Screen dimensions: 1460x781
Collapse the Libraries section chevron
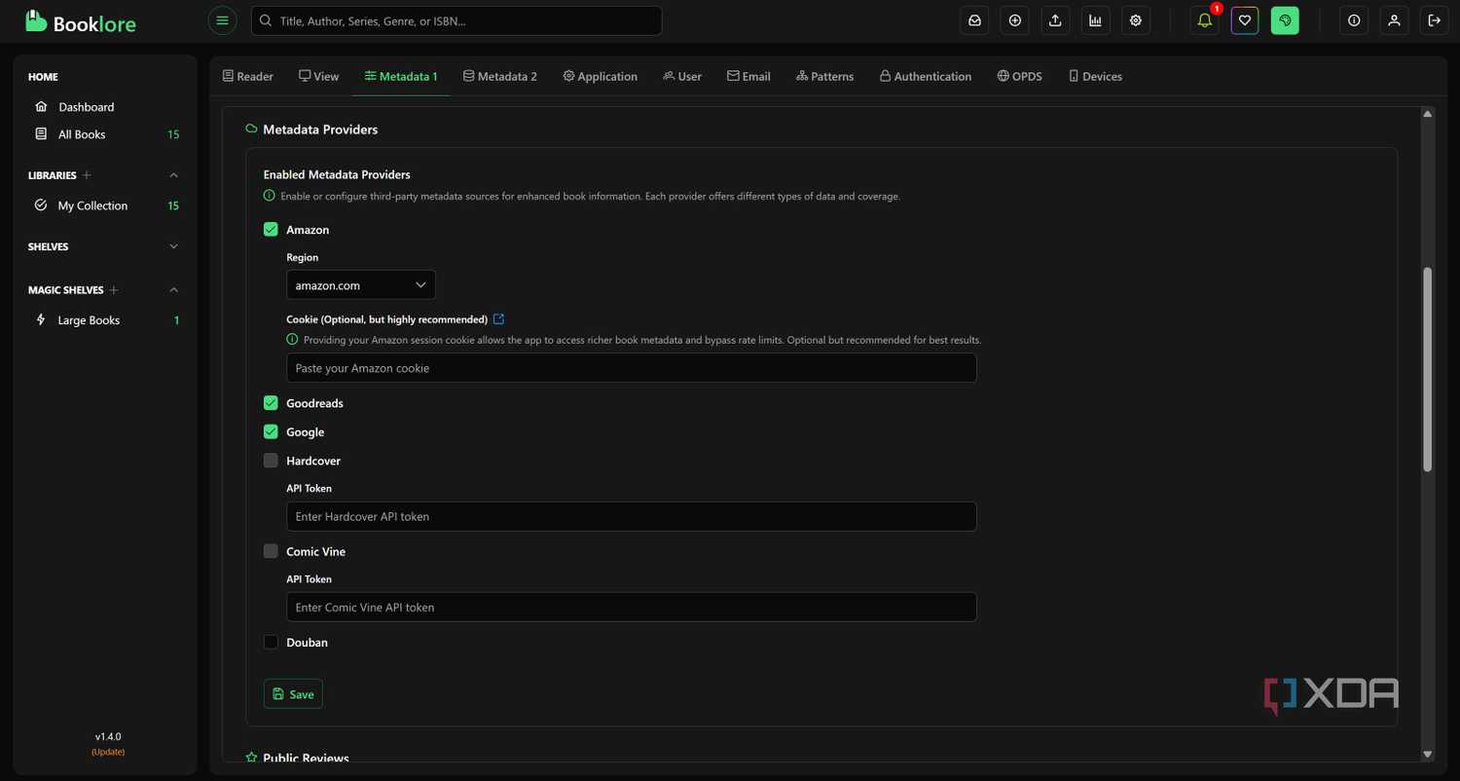point(174,175)
